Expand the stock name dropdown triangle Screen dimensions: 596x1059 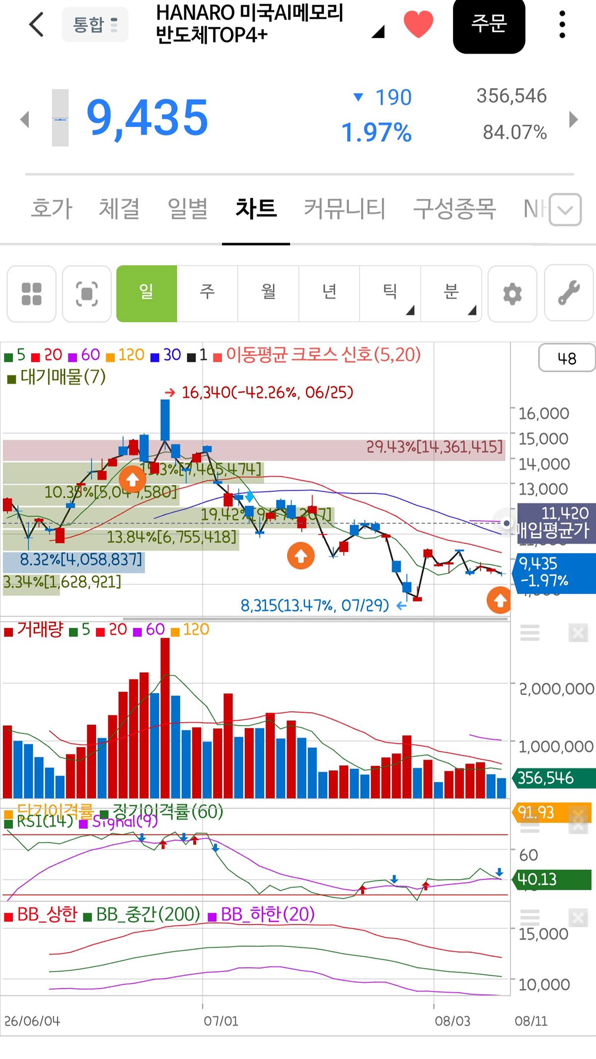coord(378,32)
